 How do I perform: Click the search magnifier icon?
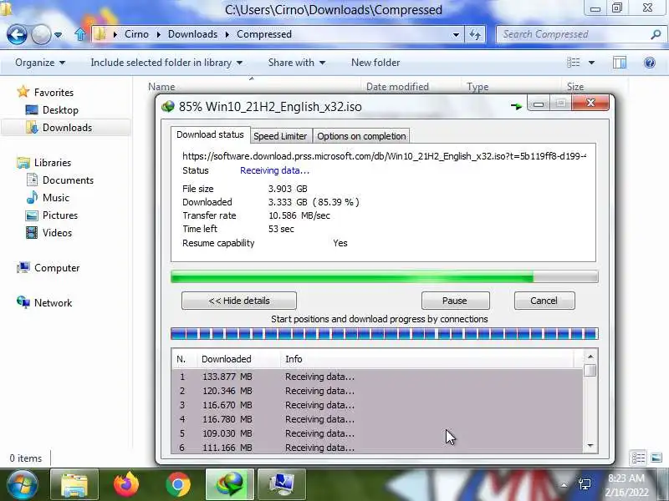click(656, 34)
